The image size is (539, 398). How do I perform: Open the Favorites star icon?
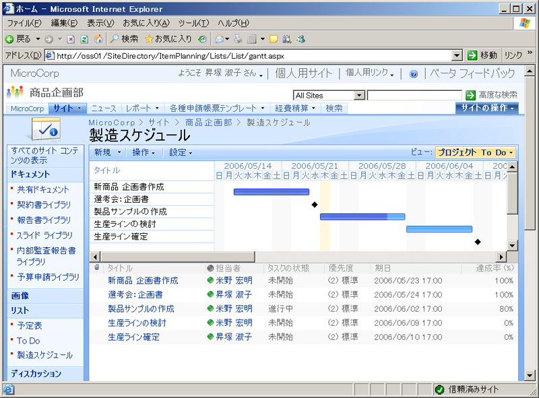pyautogui.click(x=149, y=39)
